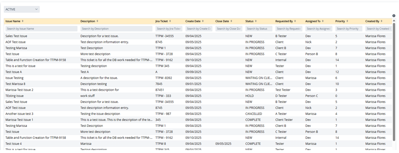Click the sort arrows beside Description header

98,21
